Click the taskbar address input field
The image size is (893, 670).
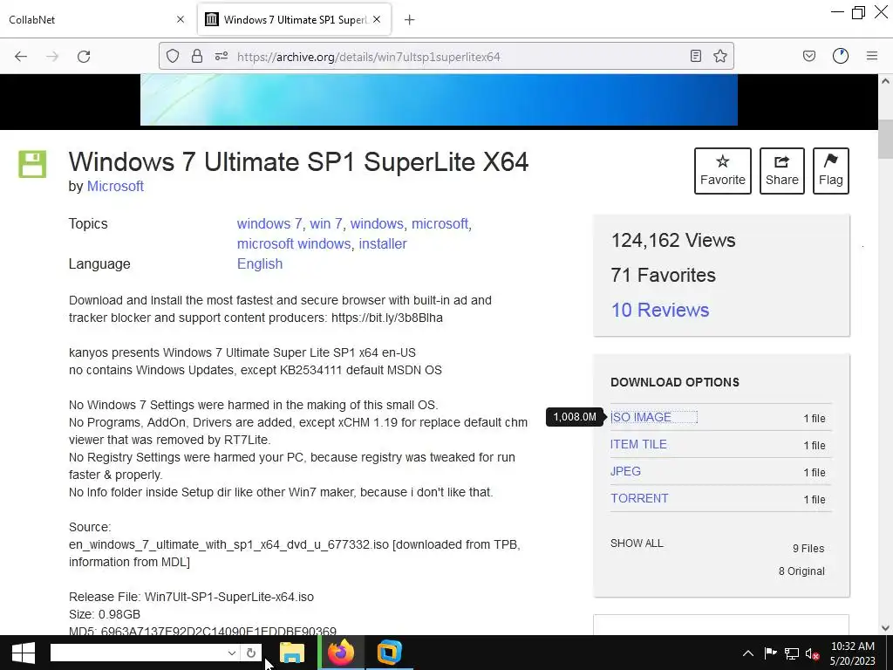click(x=137, y=653)
